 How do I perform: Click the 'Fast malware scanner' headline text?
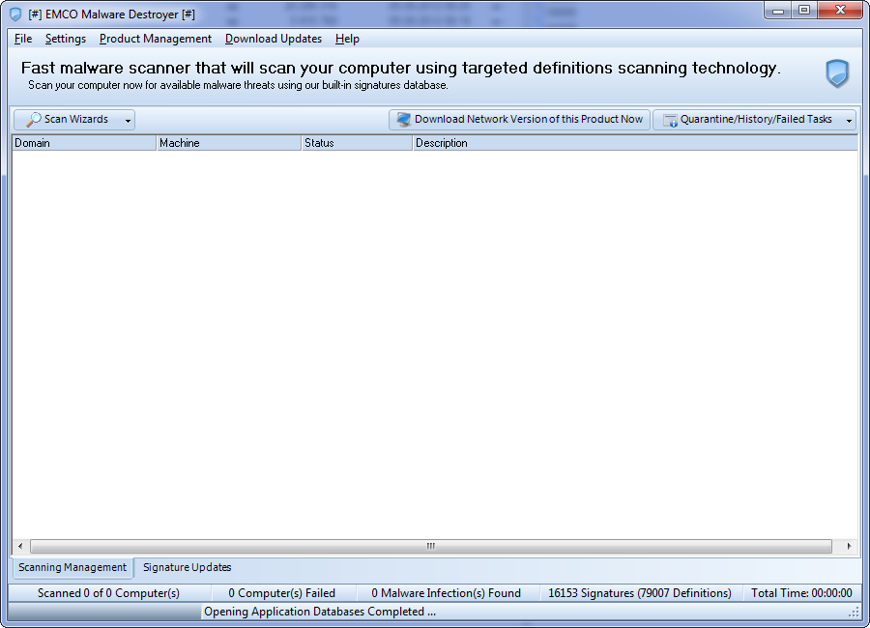(x=400, y=68)
